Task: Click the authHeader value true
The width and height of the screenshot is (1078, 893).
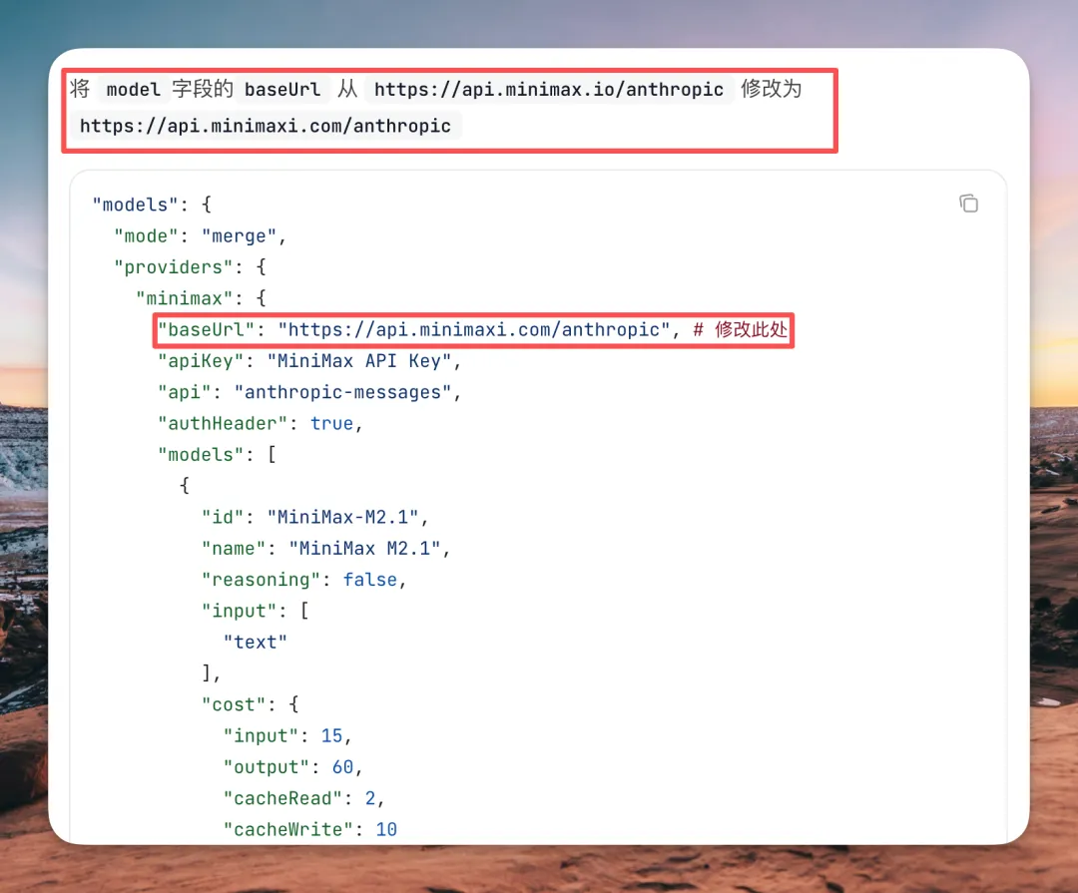Action: [x=331, y=423]
